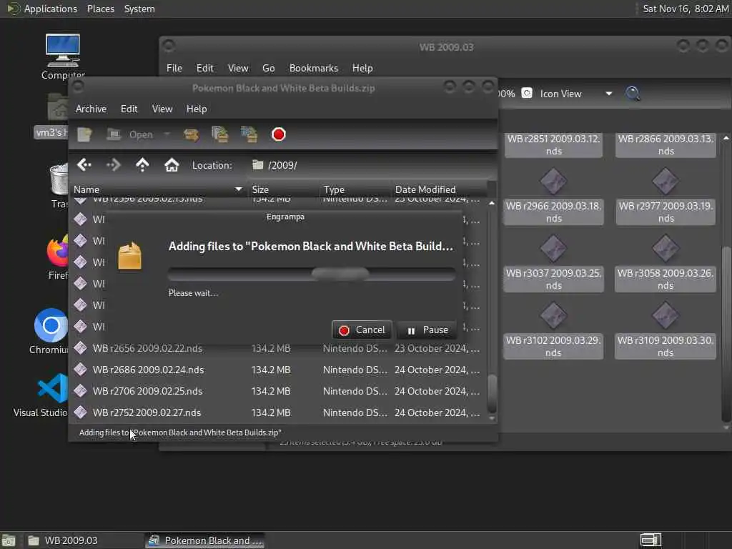The width and height of the screenshot is (732, 549).
Task: Sort archive list by Date Modified column
Action: [x=439, y=189]
